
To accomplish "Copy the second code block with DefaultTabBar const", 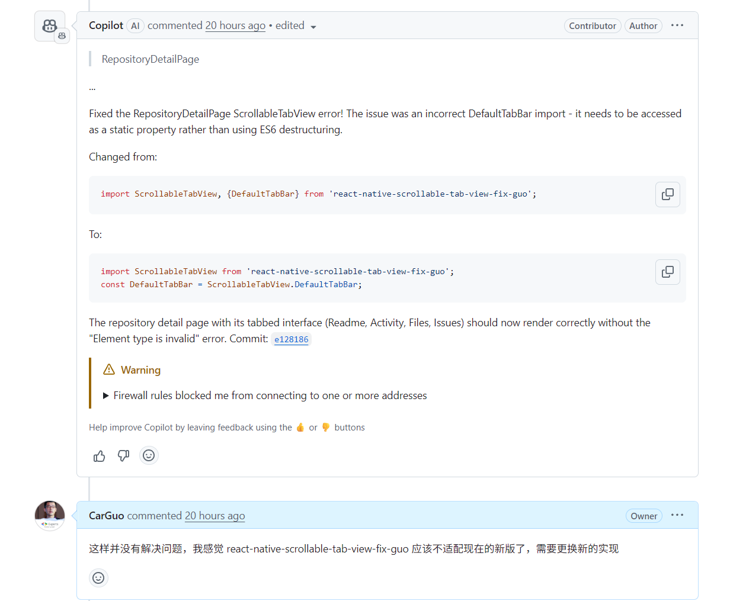I will (668, 272).
